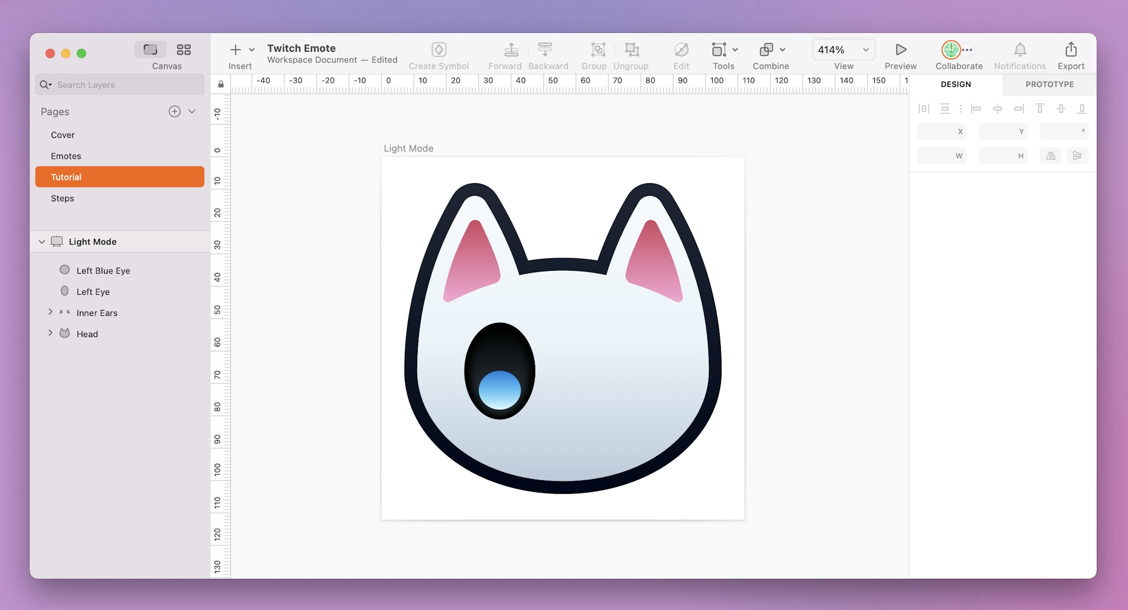Click the Create Symbol icon
The height and width of the screenshot is (610, 1128).
pos(439,49)
